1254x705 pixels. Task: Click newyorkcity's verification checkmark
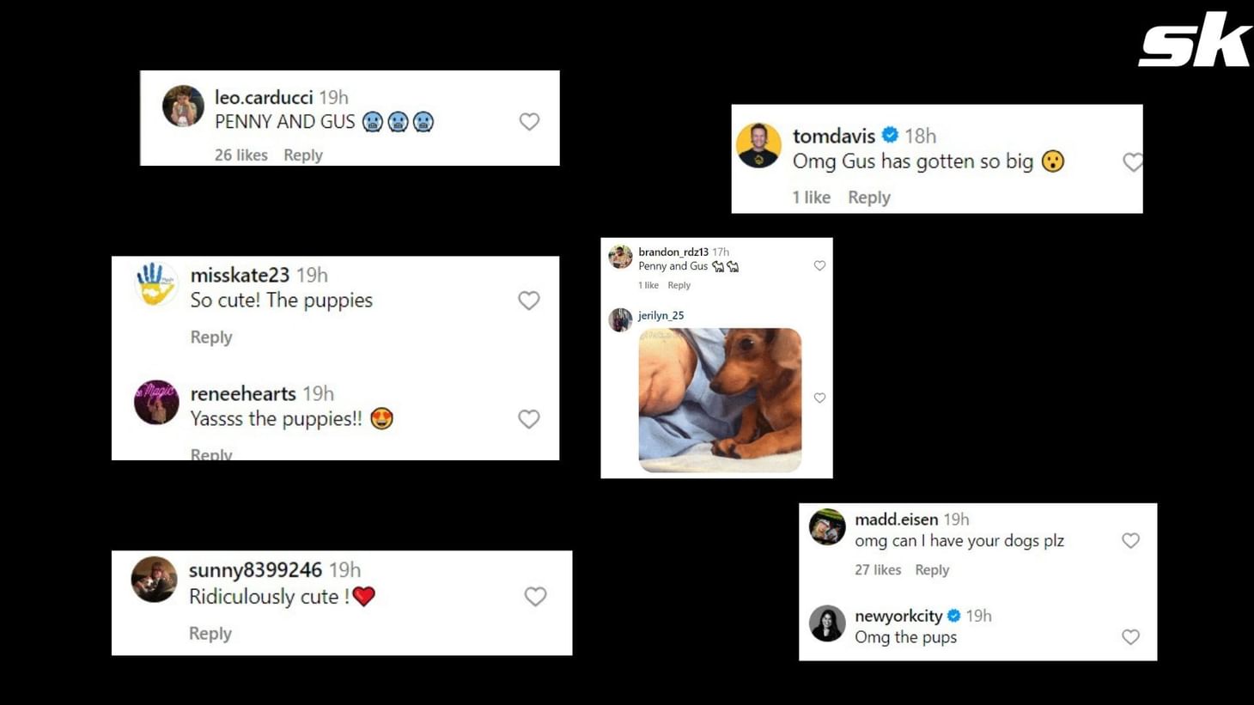954,615
